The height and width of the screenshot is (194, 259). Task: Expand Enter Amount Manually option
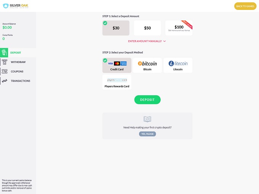pyautogui.click(x=145, y=41)
